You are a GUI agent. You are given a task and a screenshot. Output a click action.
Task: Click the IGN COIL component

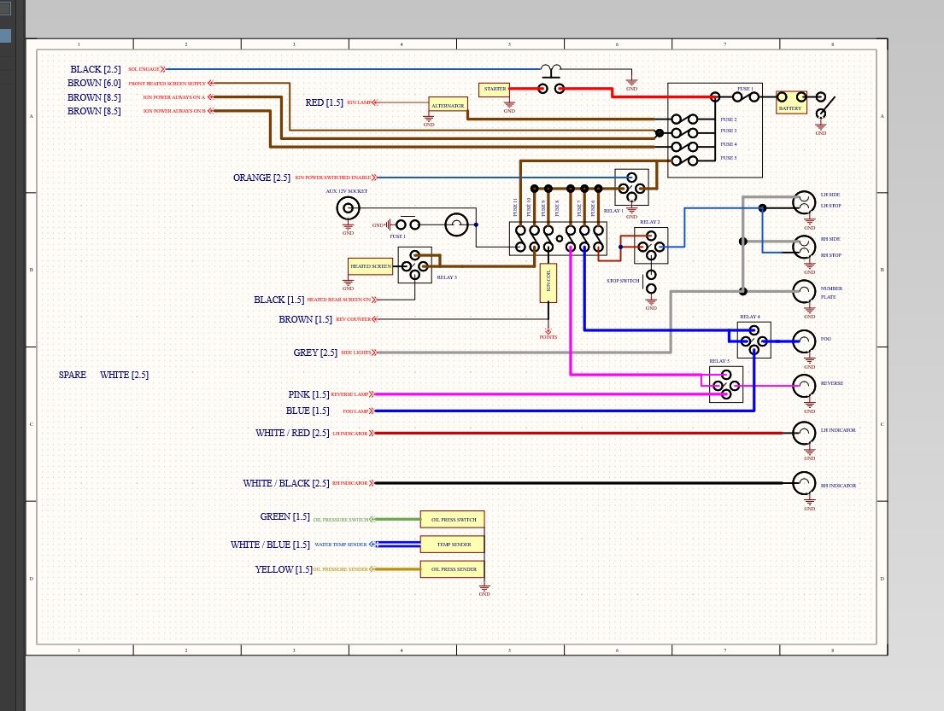(548, 283)
